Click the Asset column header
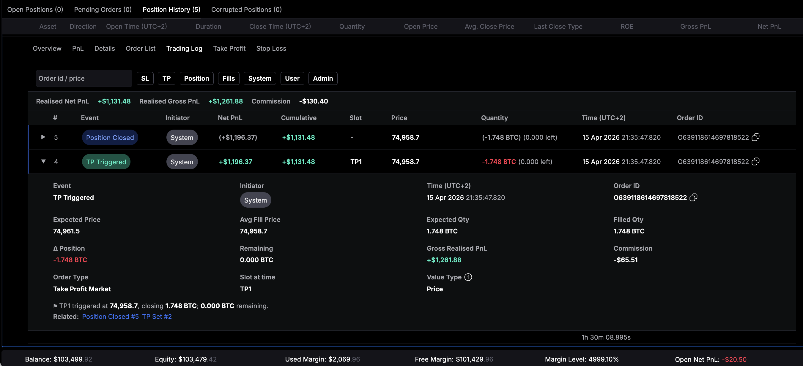Image resolution: width=803 pixels, height=366 pixels. click(48, 26)
